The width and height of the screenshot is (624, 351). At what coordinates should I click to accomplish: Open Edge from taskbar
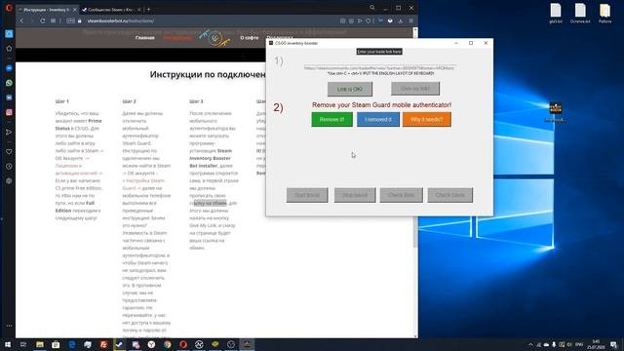tap(71, 344)
